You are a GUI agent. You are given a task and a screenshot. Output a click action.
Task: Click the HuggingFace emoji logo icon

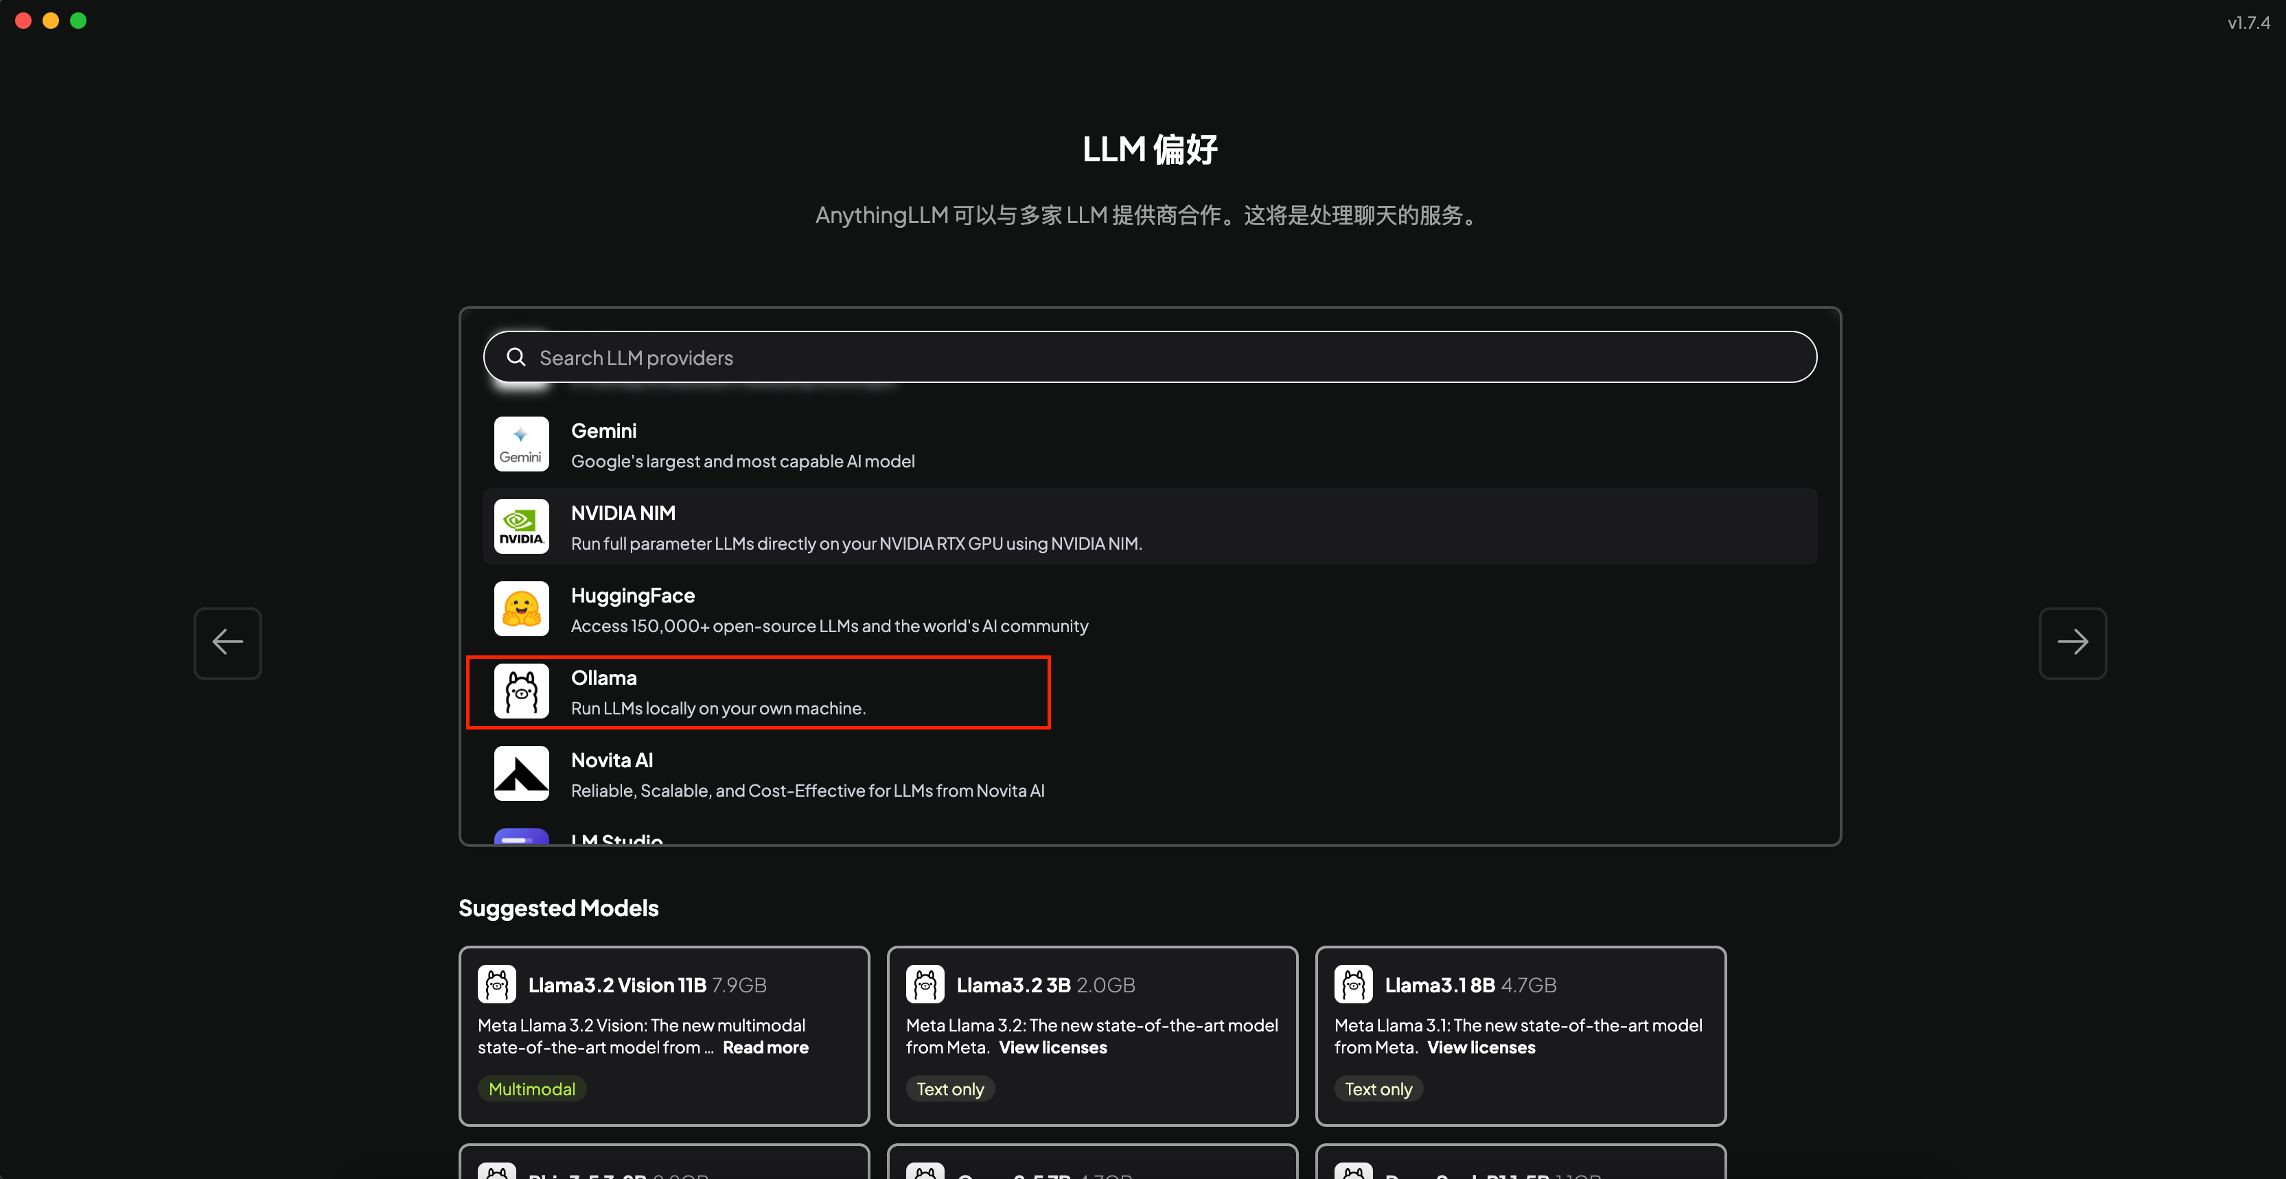pyautogui.click(x=521, y=609)
